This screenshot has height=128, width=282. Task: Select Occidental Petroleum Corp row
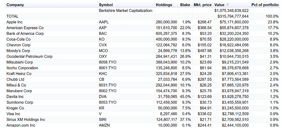(29, 56)
